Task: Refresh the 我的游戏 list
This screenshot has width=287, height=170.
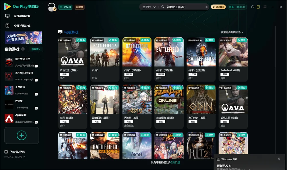Action: [23, 49]
